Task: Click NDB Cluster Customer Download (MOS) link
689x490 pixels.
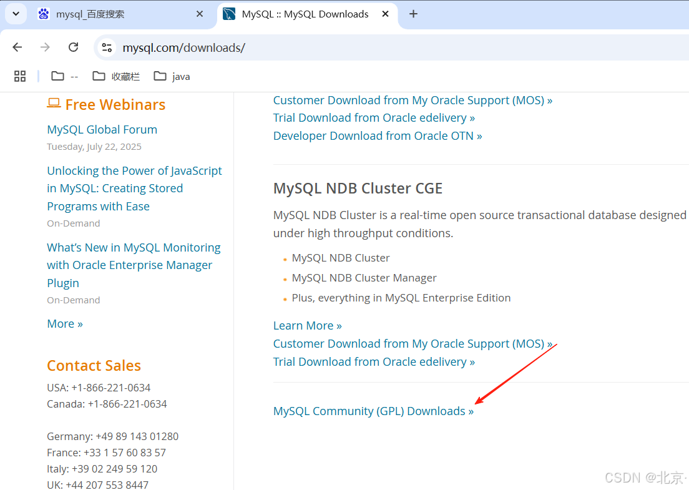Action: 413,344
